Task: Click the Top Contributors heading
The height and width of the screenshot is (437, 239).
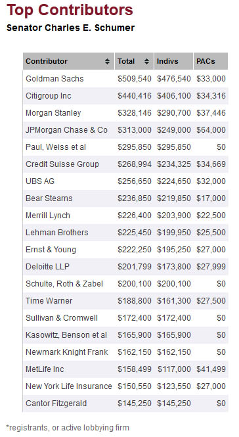Action: pyautogui.click(x=70, y=10)
